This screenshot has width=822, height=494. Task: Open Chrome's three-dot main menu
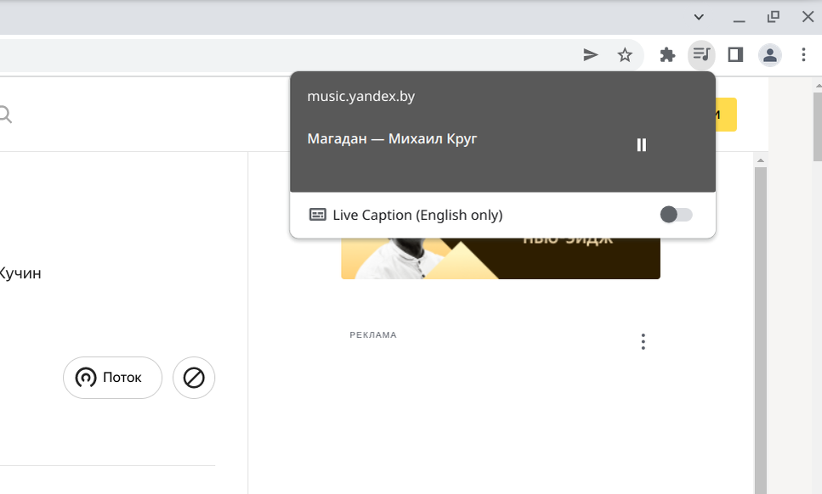pos(803,54)
